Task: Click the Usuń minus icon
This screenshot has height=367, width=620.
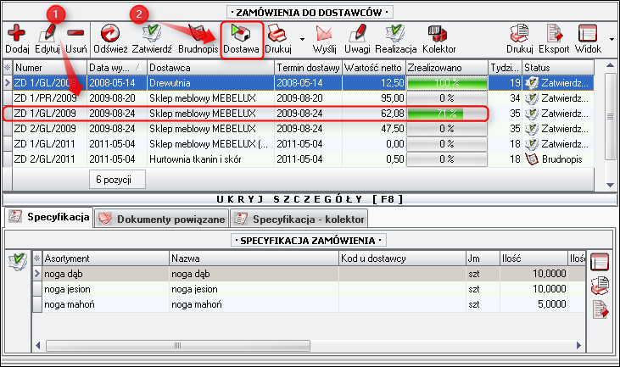Action: [75, 33]
